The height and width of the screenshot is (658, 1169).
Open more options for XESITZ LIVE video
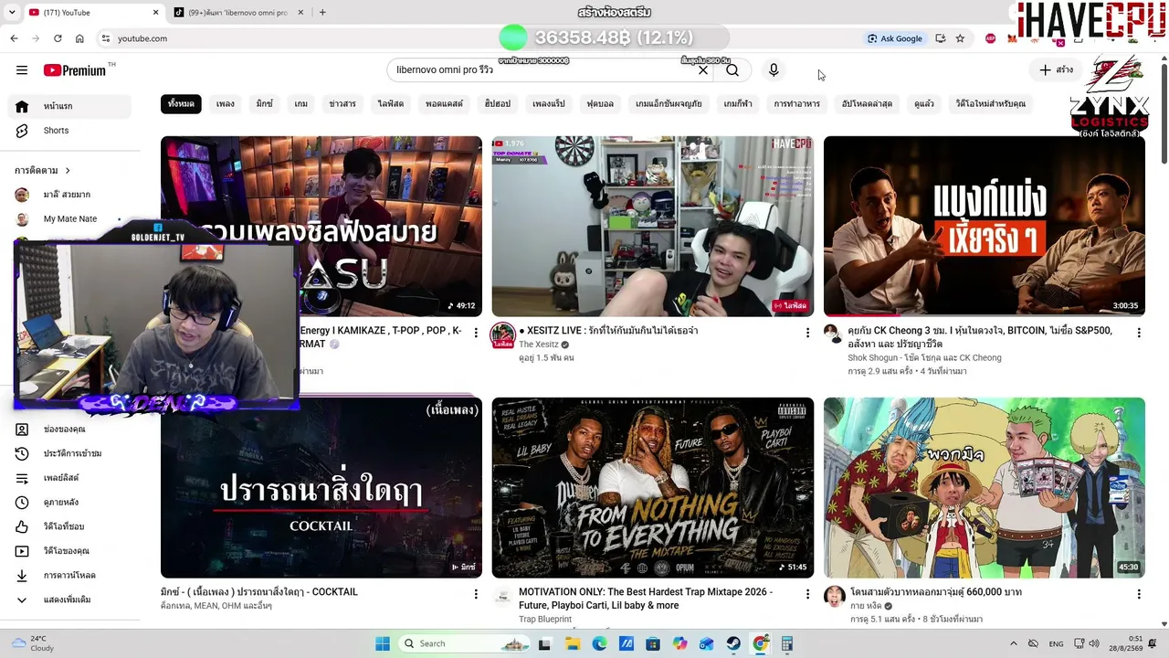coord(807,333)
